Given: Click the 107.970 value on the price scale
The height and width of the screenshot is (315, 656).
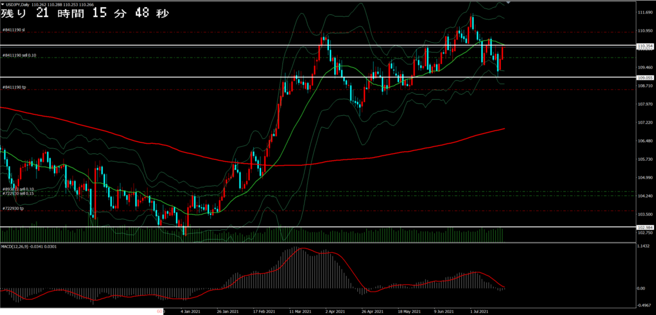Looking at the screenshot, I should pos(646,104).
